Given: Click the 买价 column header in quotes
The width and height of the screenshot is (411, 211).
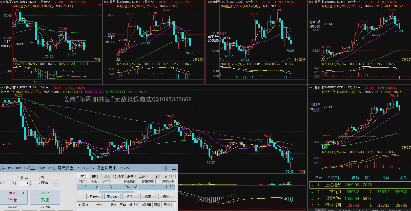Looking at the screenshot, I should [386, 178].
